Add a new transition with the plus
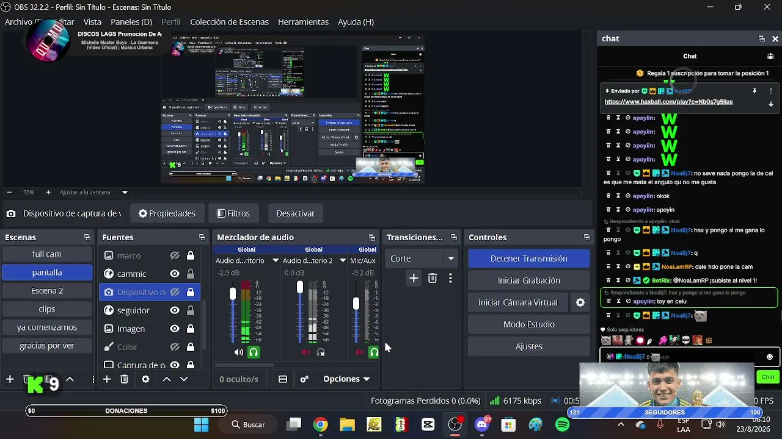 pos(414,278)
